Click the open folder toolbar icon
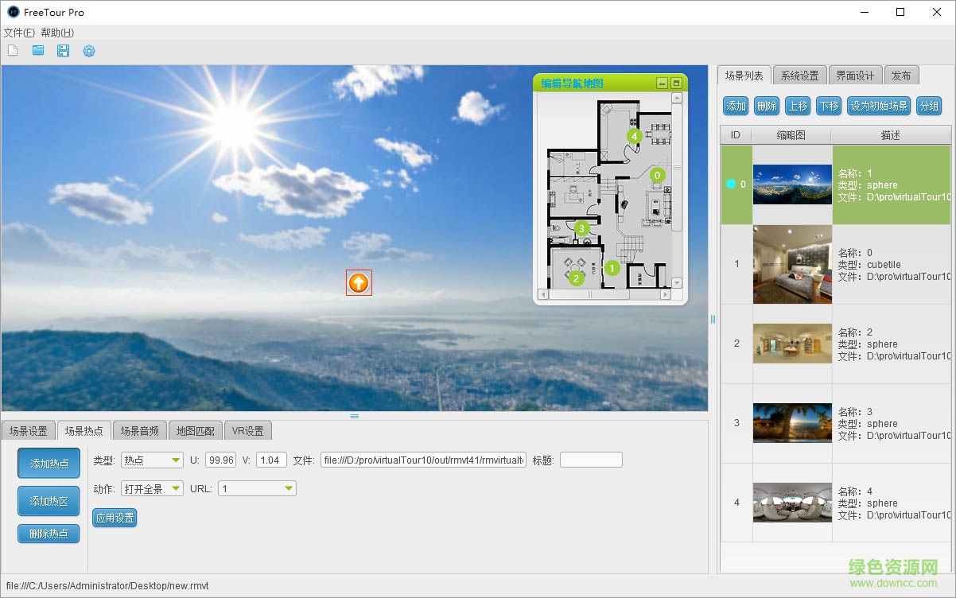Screen dimensions: 956x598 38,51
